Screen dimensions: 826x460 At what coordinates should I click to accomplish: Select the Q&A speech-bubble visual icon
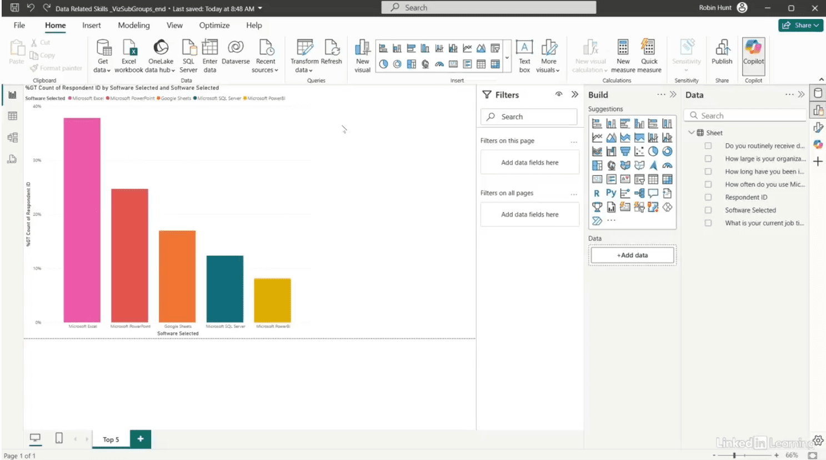click(653, 193)
